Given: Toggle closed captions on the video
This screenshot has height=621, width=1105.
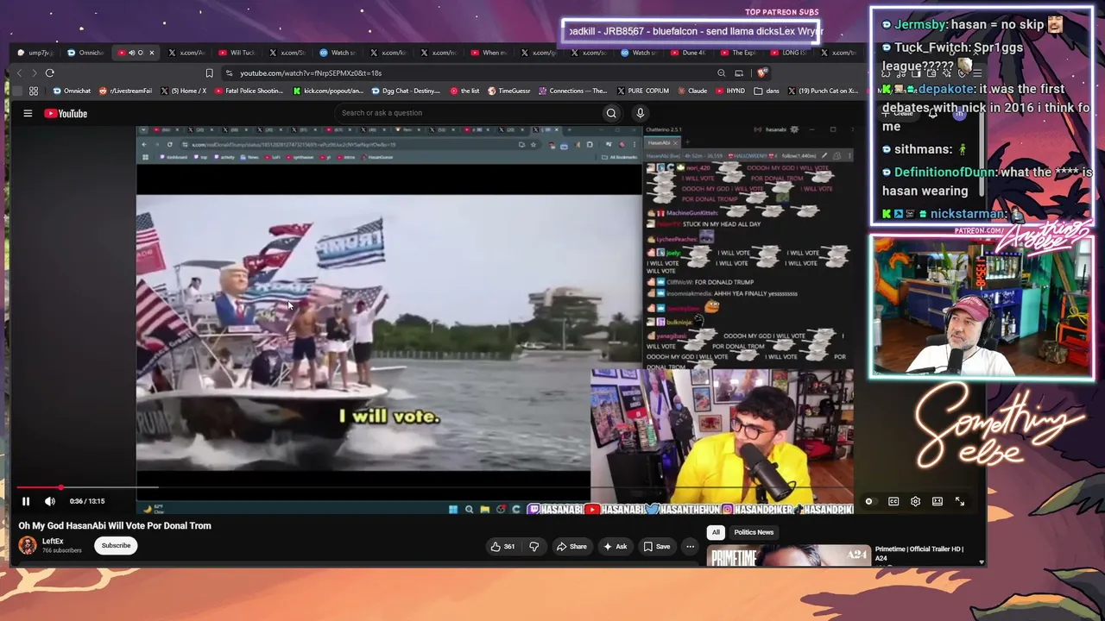Looking at the screenshot, I should click(x=893, y=501).
